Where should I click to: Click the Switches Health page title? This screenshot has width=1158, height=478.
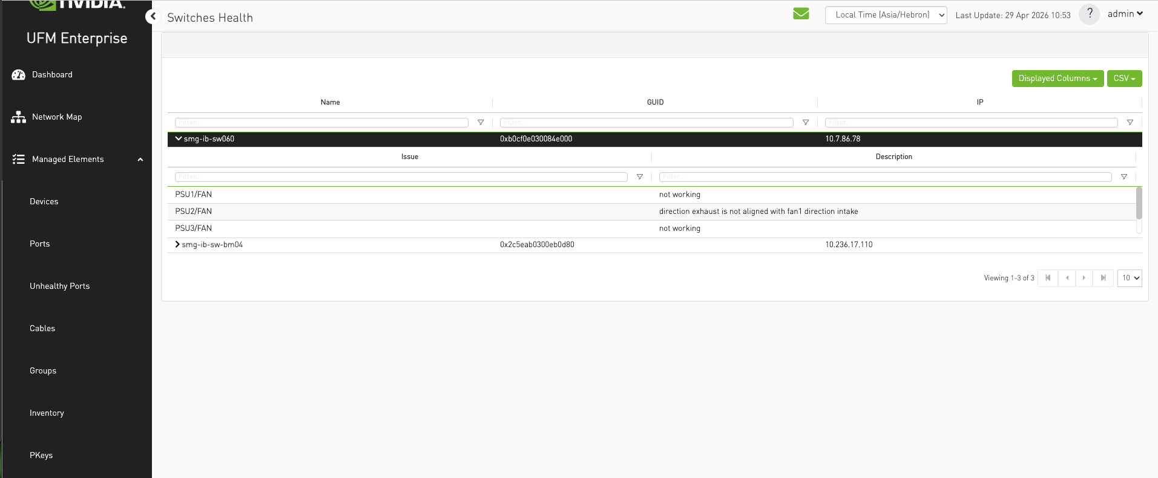click(x=210, y=18)
